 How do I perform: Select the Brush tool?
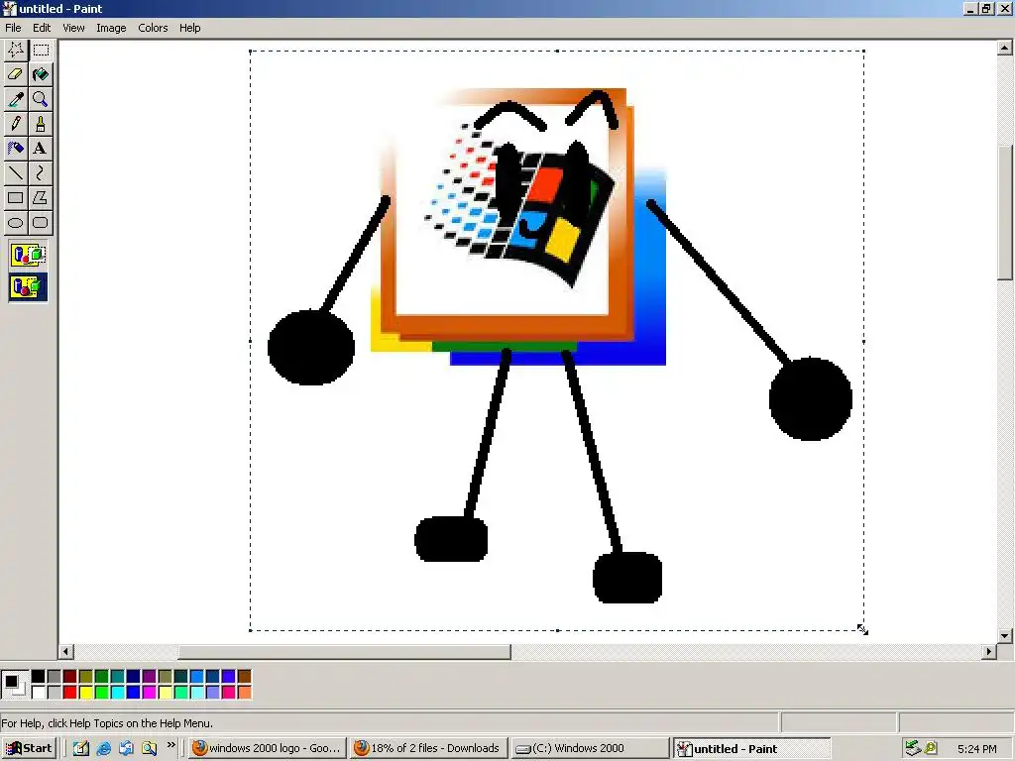(41, 124)
